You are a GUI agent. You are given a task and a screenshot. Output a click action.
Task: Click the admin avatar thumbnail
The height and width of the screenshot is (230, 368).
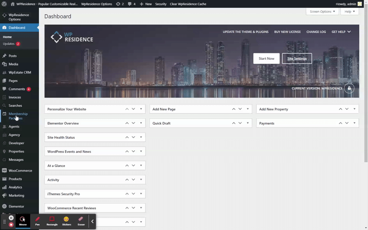point(360,4)
